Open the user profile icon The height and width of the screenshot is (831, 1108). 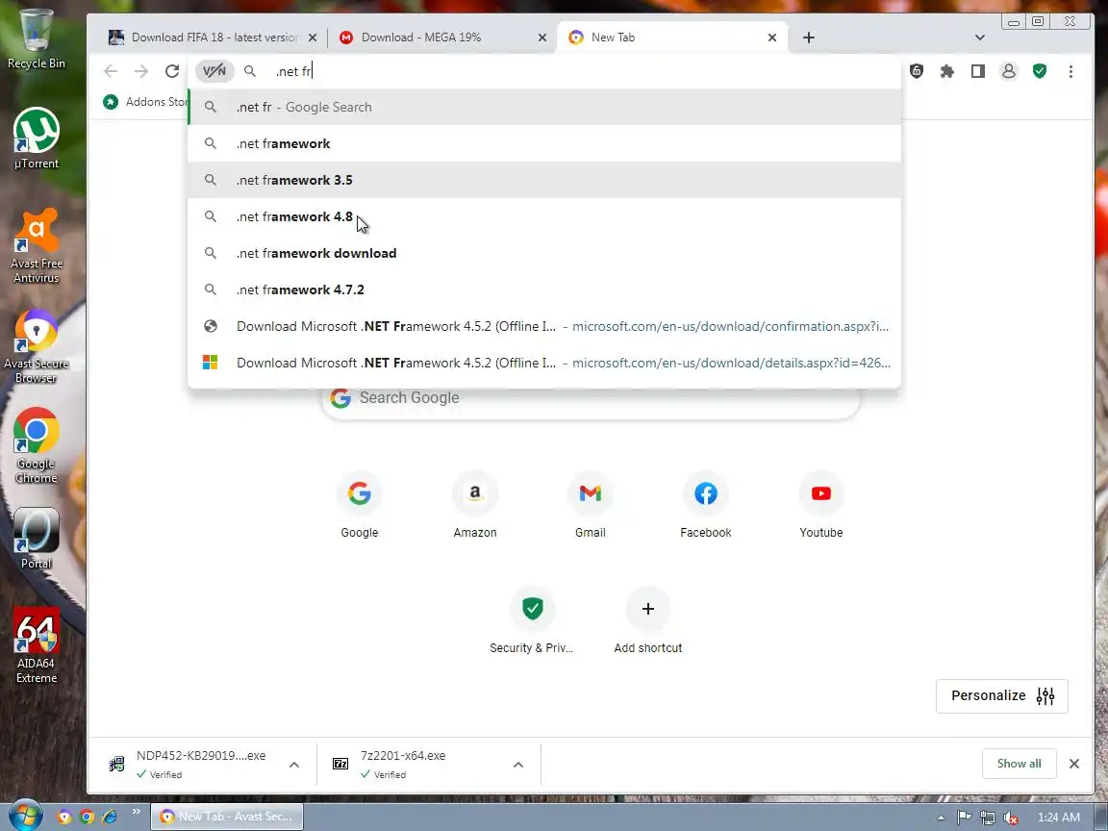pyautogui.click(x=1009, y=70)
